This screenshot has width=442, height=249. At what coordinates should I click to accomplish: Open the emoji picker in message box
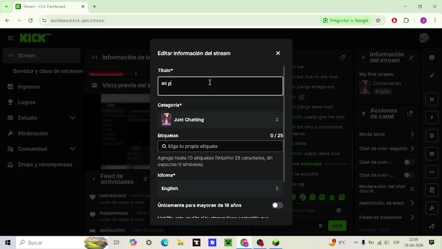[x=338, y=211]
